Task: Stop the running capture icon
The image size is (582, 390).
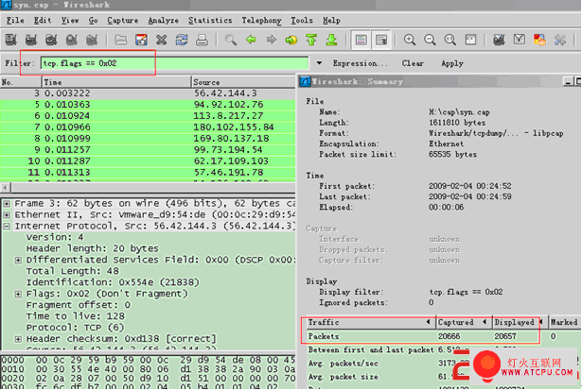Action: 71,40
